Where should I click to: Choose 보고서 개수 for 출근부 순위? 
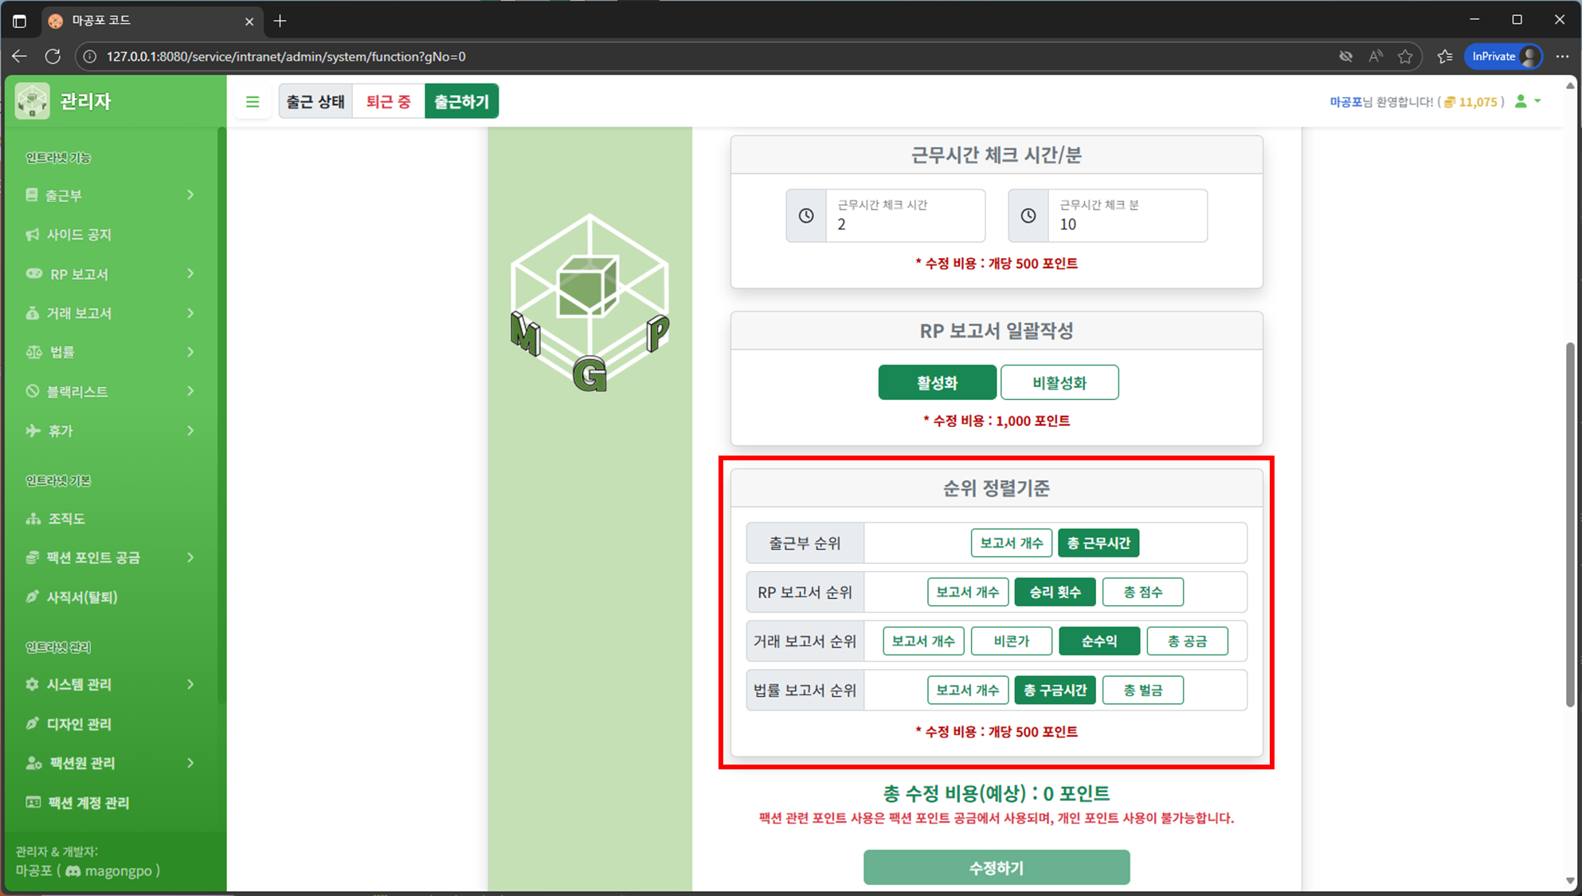(1012, 543)
